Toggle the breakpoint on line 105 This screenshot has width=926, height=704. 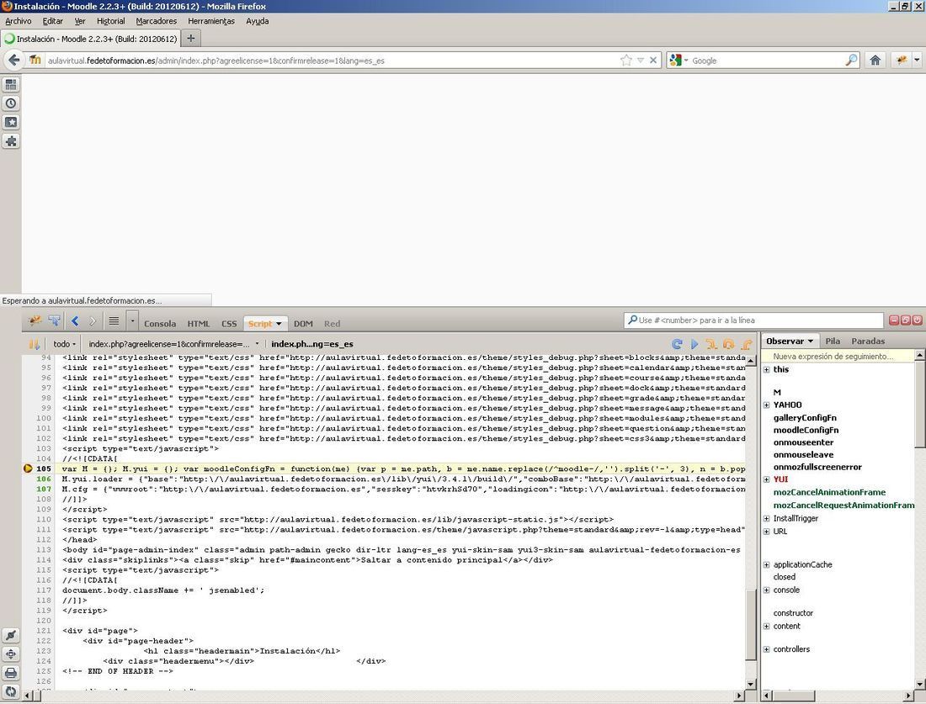28,468
